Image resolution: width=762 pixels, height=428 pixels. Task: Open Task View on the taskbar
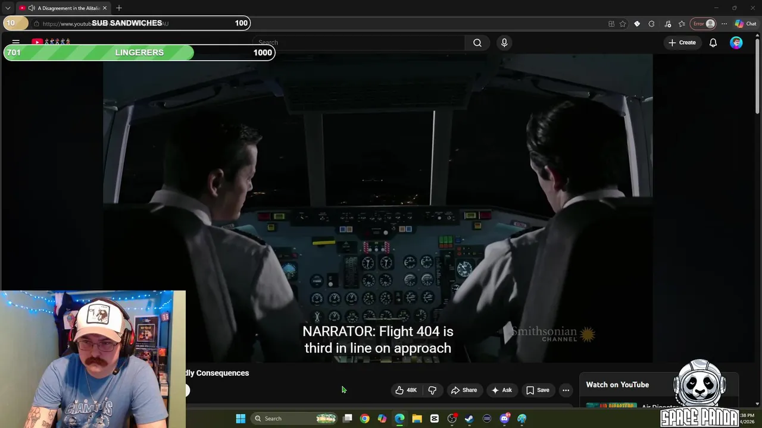[348, 418]
